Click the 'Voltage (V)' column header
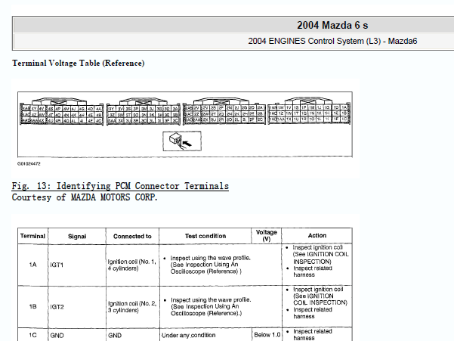Image resolution: width=454 pixels, height=341 pixels. [267, 236]
